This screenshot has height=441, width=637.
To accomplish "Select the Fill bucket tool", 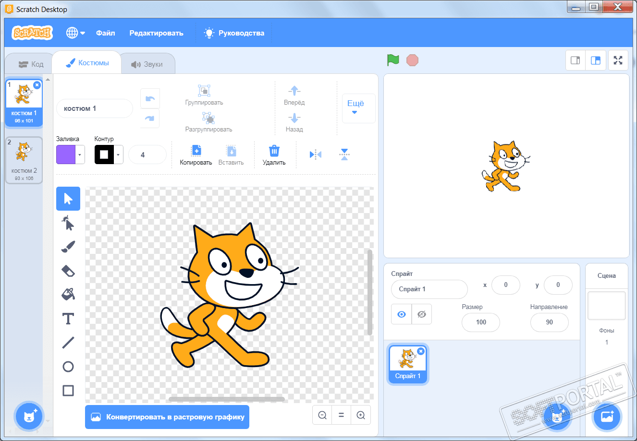I will [x=68, y=294].
